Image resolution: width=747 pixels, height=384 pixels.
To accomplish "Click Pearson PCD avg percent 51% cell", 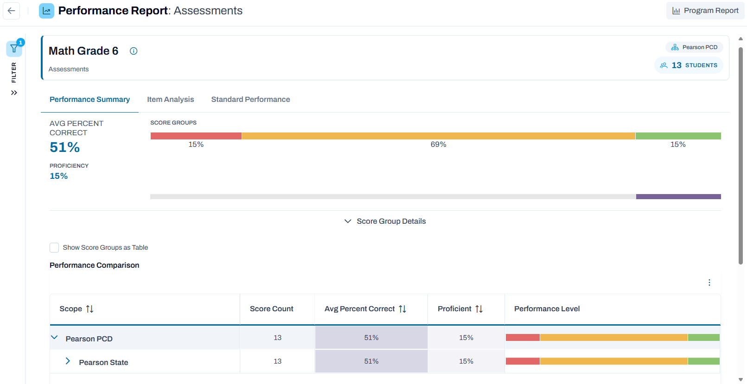I will (x=371, y=338).
